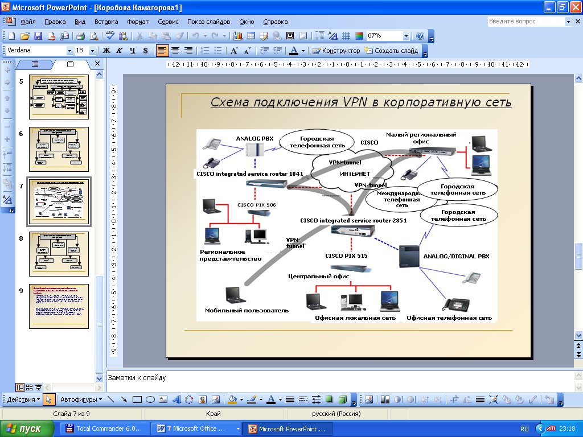Choose the select objects pointer tool
Screen dimensions: 583x437
[49, 399]
